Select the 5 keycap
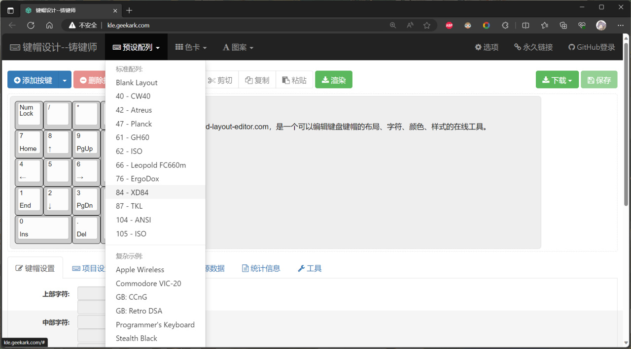 (57, 172)
